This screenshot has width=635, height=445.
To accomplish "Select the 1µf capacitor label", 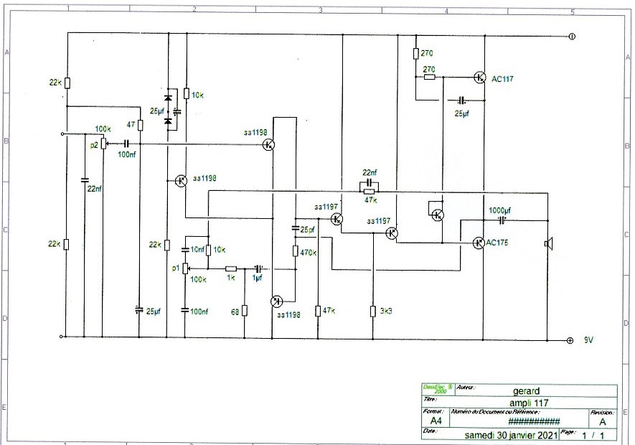I will (257, 278).
